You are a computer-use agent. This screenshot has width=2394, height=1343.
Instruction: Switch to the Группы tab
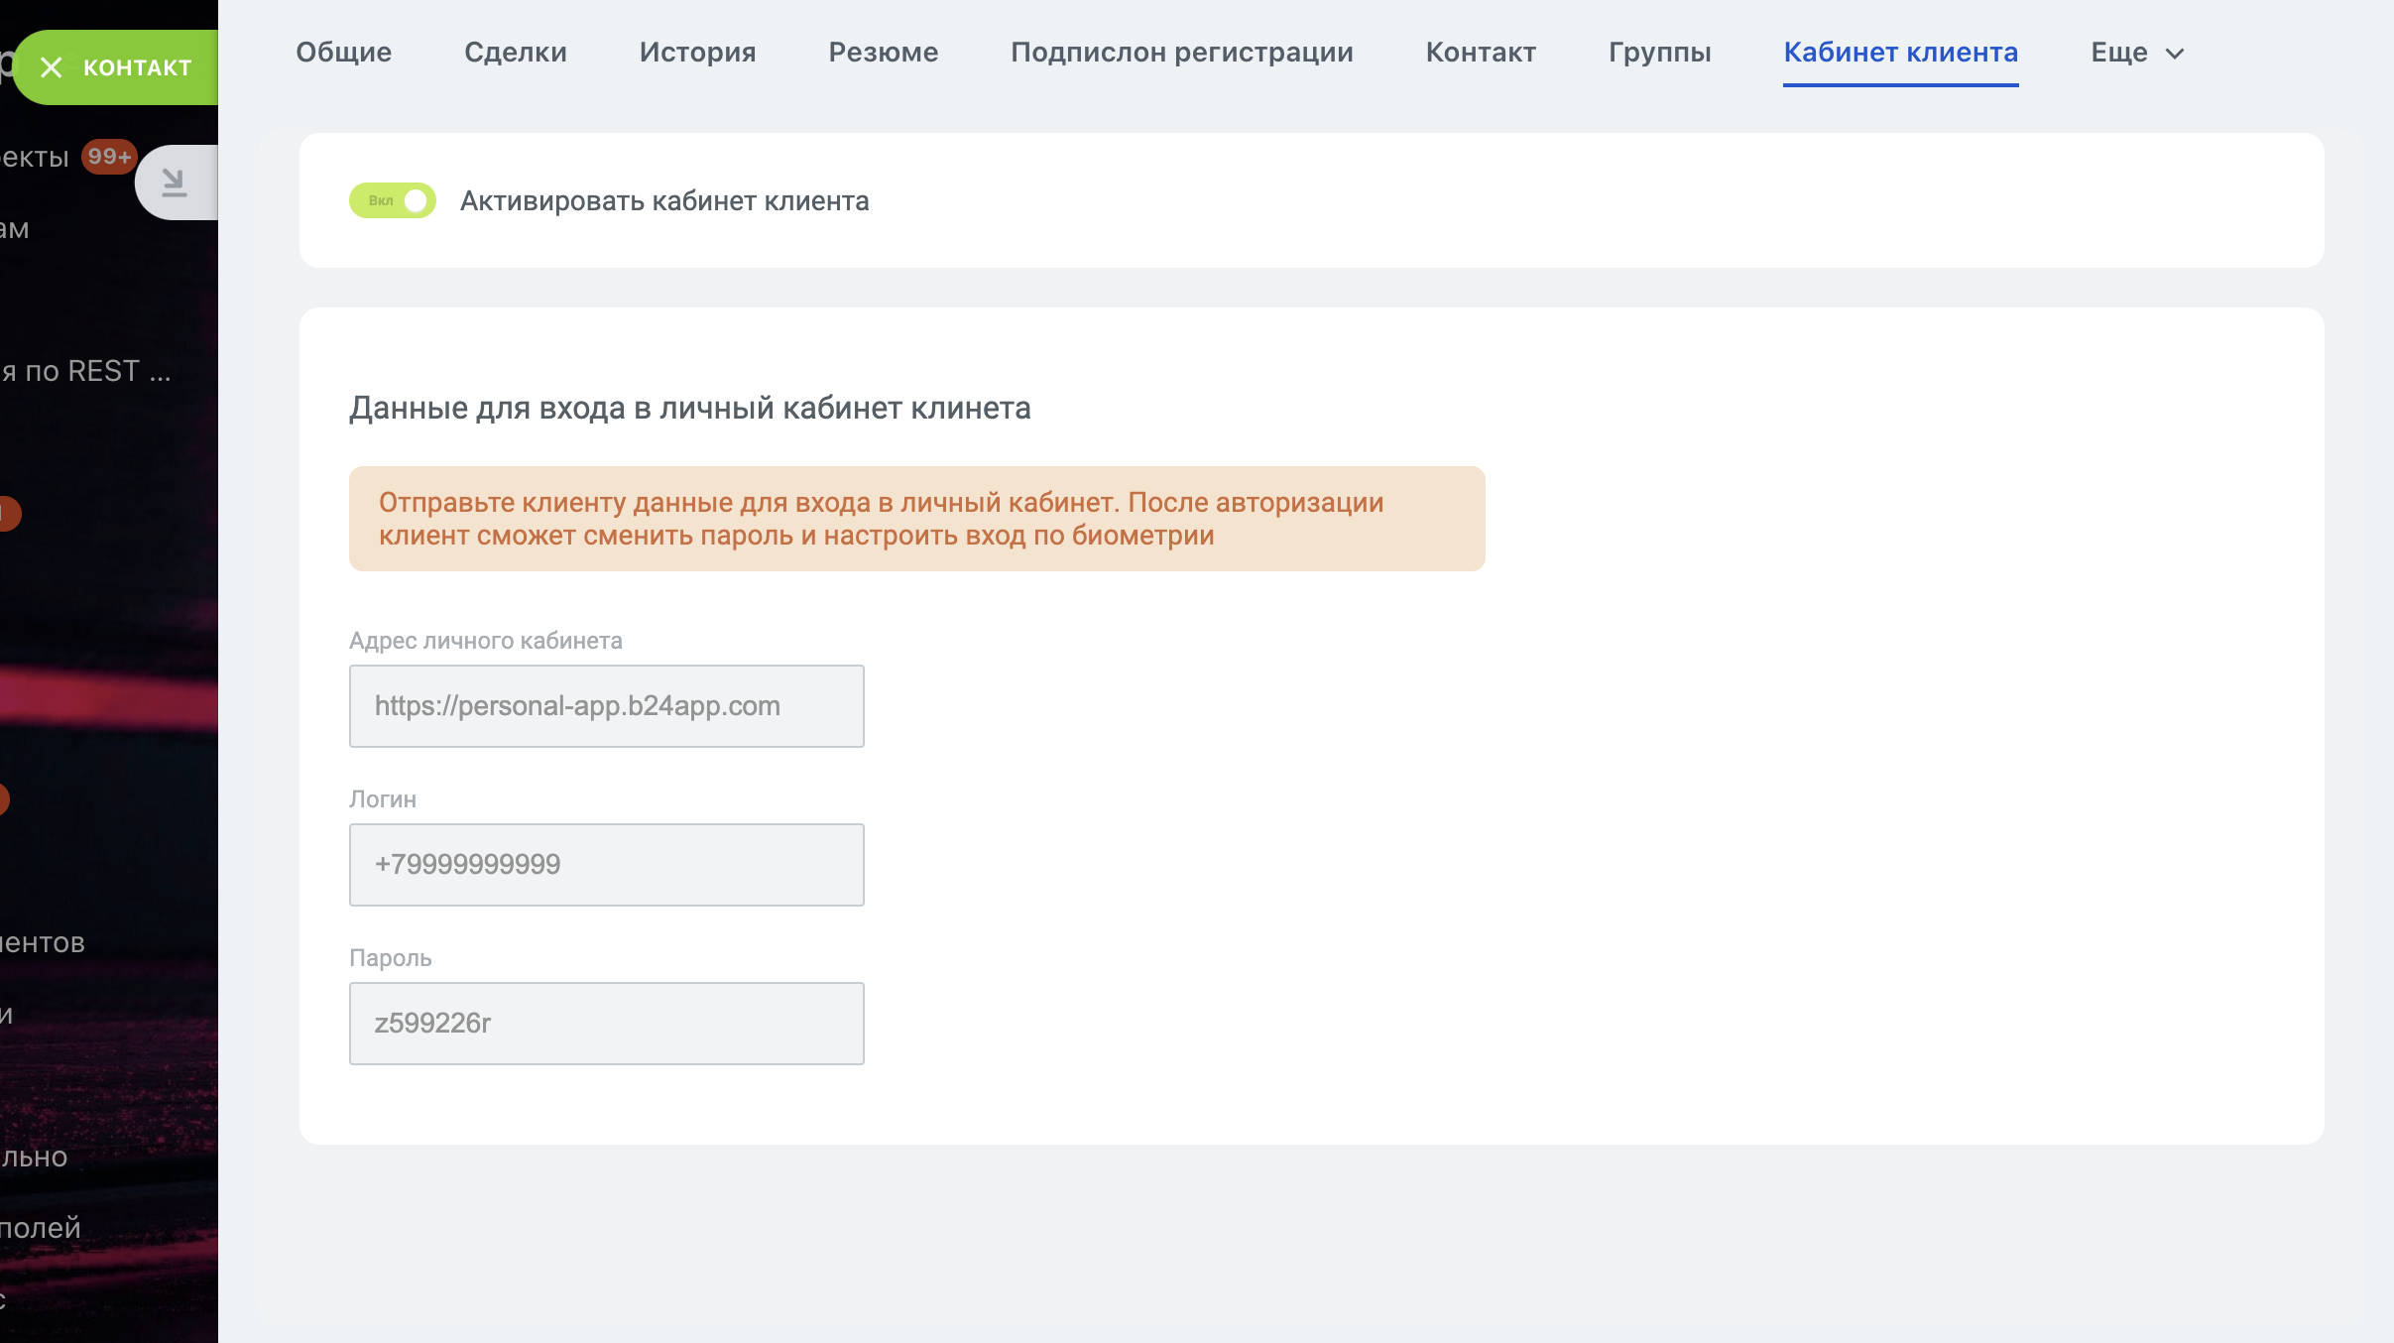point(1659,53)
